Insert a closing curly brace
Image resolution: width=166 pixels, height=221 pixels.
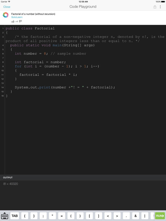click(34, 216)
